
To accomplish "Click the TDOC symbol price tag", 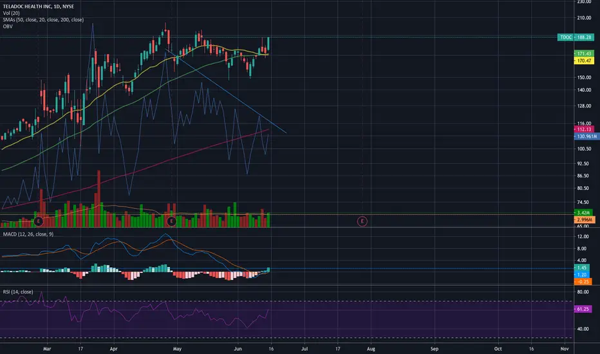I will pos(566,37).
